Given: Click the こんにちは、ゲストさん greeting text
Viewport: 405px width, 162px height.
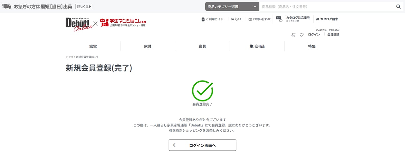Looking at the screenshot, I should pos(327,30).
